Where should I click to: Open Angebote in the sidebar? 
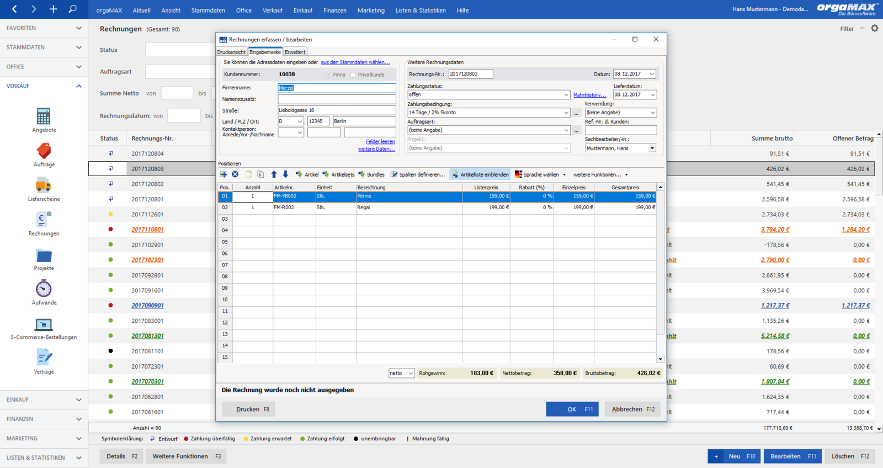point(44,120)
